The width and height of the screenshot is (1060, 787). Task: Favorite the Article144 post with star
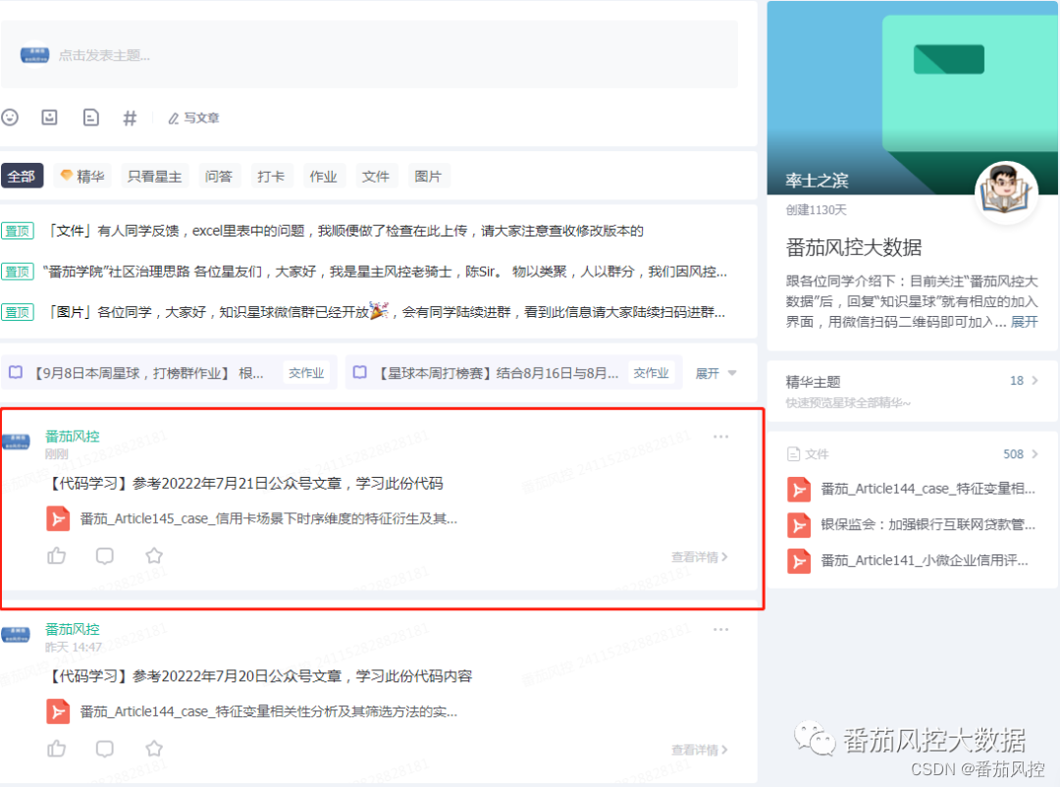pyautogui.click(x=154, y=749)
